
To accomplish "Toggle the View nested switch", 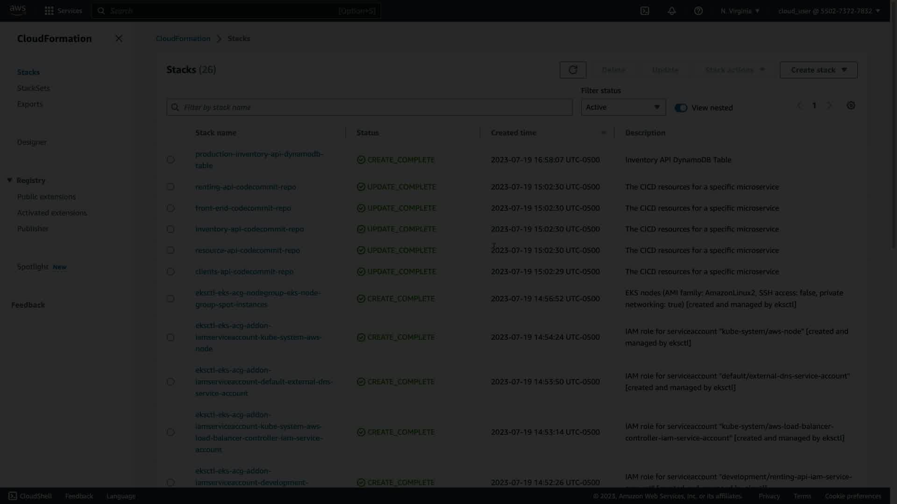I will [x=681, y=108].
